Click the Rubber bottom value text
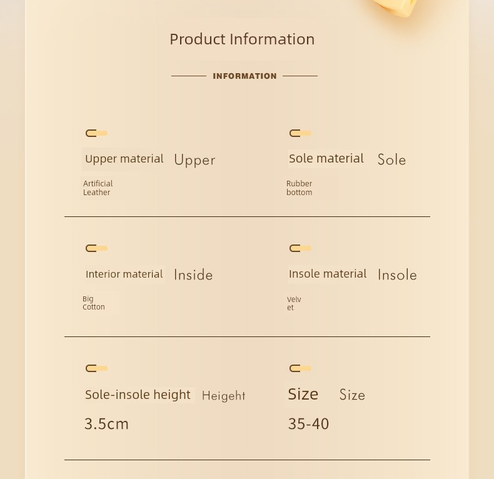 click(300, 188)
